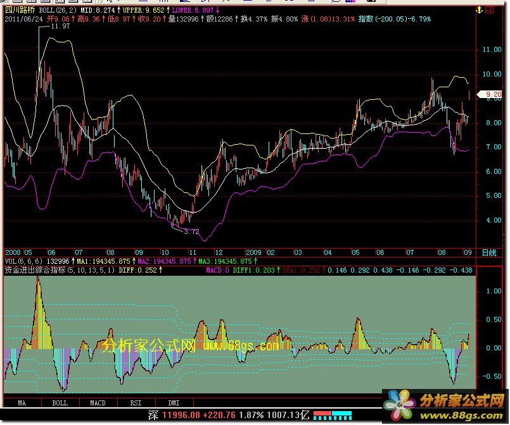Click the 4.00 price axis label

[494, 221]
